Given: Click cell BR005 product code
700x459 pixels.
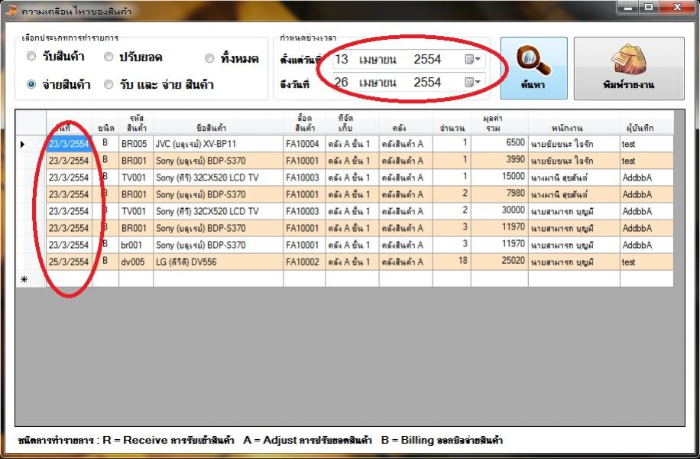Looking at the screenshot, I should (136, 144).
